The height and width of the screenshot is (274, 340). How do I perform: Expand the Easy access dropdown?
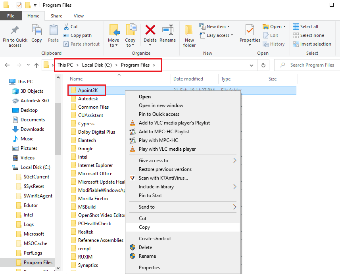[232, 35]
